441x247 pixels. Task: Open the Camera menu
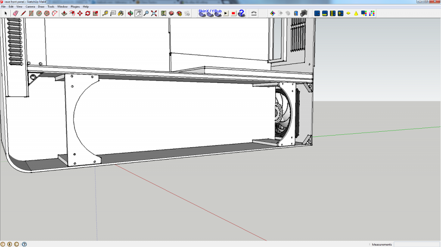click(x=30, y=7)
